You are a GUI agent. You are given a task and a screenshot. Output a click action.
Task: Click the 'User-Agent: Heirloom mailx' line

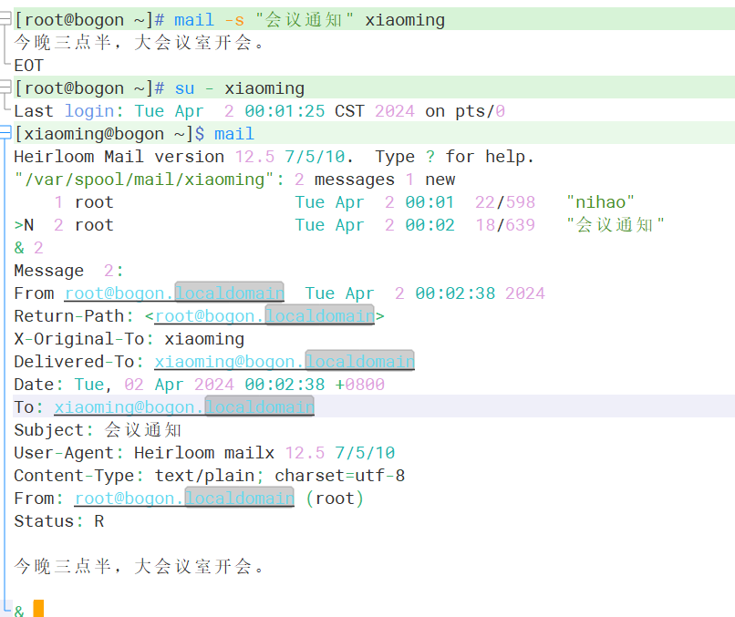[204, 453]
